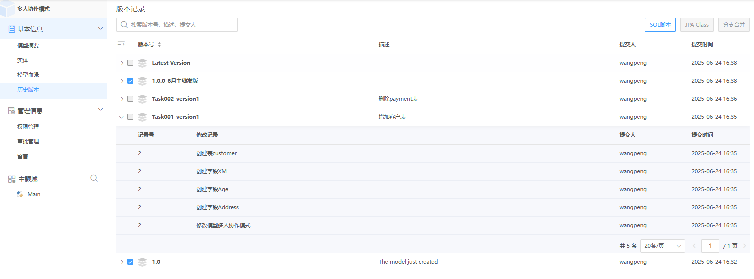Image resolution: width=754 pixels, height=279 pixels.
Task: Click the expand-all icon in table header
Action: click(x=121, y=44)
